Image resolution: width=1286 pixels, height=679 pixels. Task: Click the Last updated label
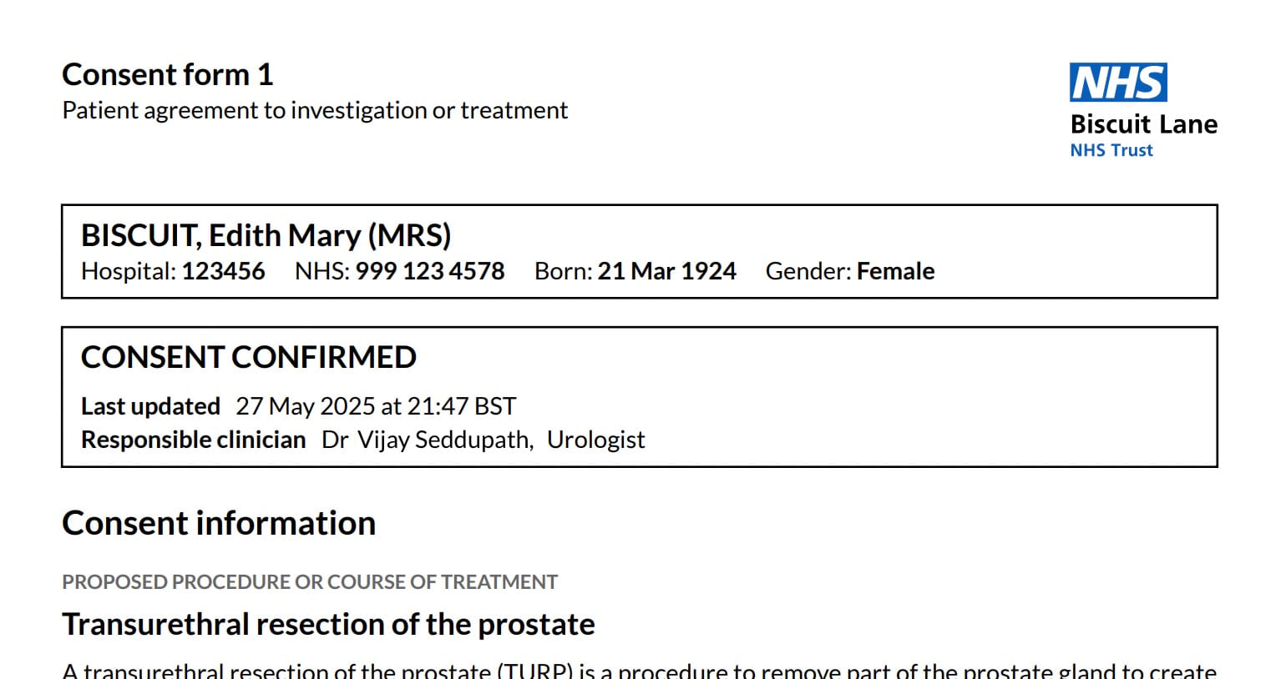(x=150, y=406)
